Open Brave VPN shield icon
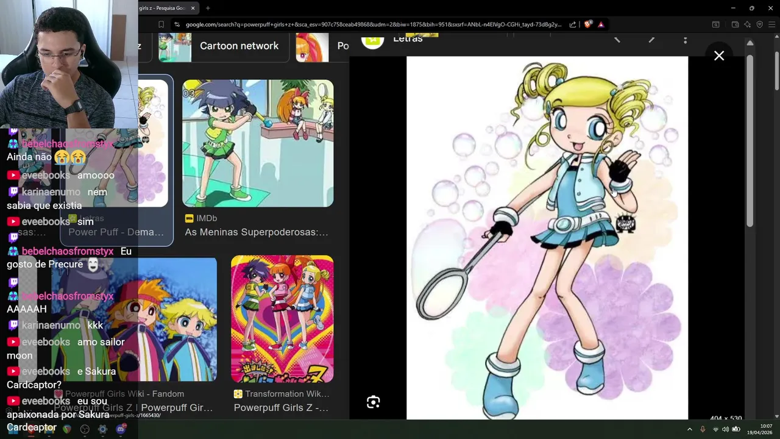The height and width of the screenshot is (439, 780). click(759, 24)
